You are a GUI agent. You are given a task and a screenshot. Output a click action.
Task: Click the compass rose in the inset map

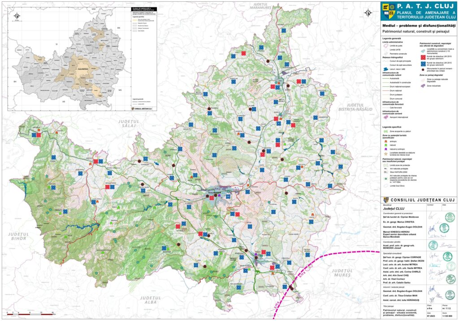point(16,17)
